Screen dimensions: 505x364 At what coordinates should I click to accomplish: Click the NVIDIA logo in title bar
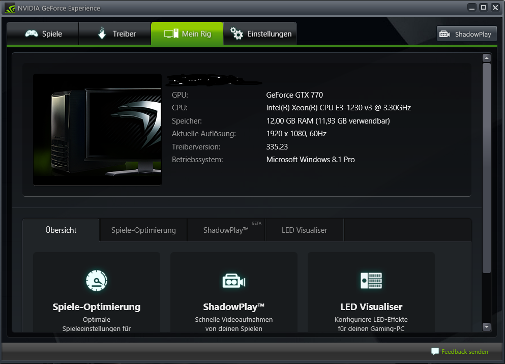point(10,8)
